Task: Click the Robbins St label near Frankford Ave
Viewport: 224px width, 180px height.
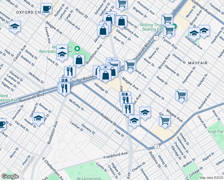Action: coord(155,160)
